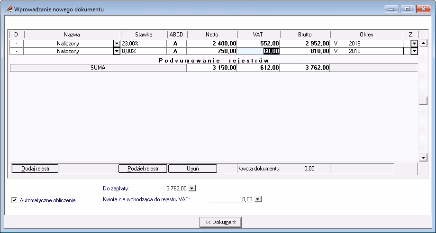436x233 pixels.
Task: Click the VAT cell 552,00
Action: [x=258, y=44]
